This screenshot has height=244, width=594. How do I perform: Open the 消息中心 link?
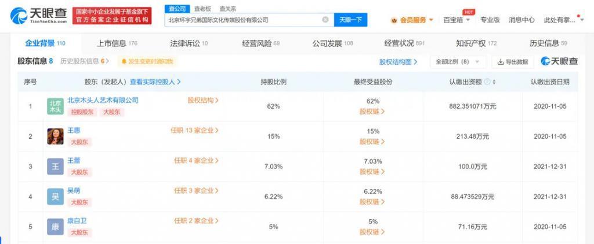coord(521,20)
